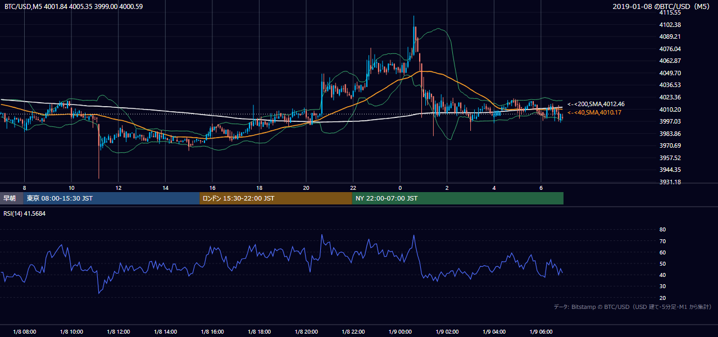Image resolution: width=718 pixels, height=337 pixels.
Task: Click the 4010.20 price axis value
Action: click(x=670, y=110)
